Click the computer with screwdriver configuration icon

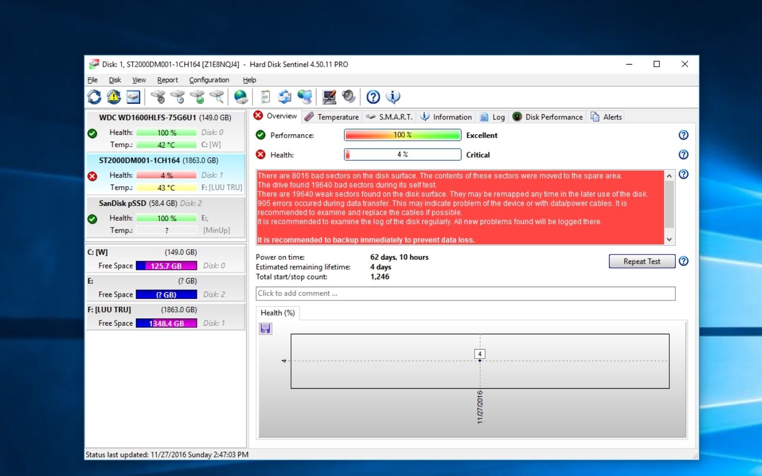pos(329,97)
